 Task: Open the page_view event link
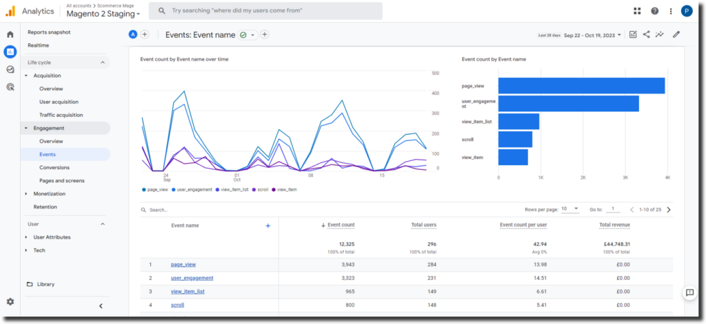tap(183, 265)
